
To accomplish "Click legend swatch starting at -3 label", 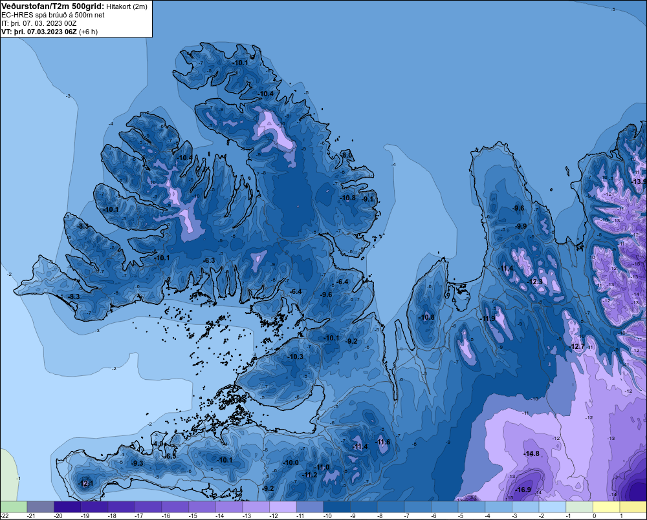I will (525, 507).
